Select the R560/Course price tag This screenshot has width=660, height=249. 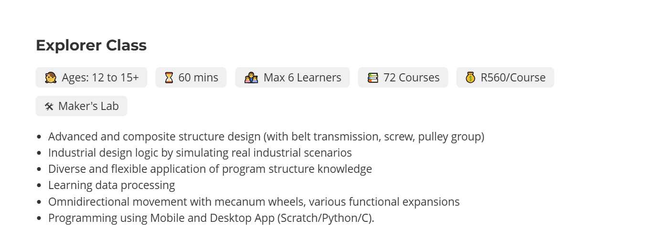point(505,78)
